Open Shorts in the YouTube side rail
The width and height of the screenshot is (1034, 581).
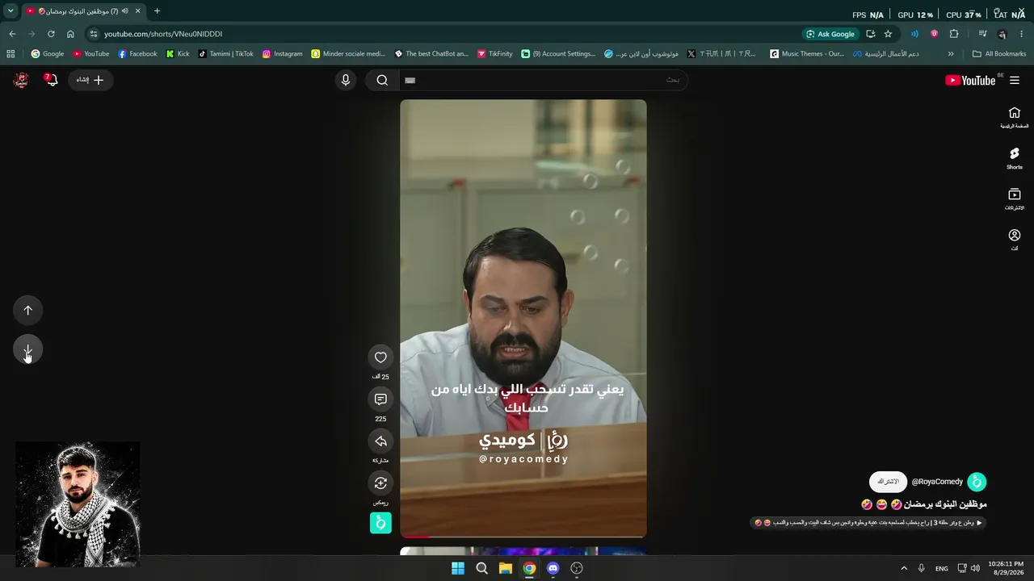[x=1015, y=158]
